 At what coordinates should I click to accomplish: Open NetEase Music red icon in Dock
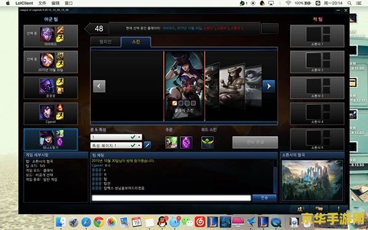[200, 222]
